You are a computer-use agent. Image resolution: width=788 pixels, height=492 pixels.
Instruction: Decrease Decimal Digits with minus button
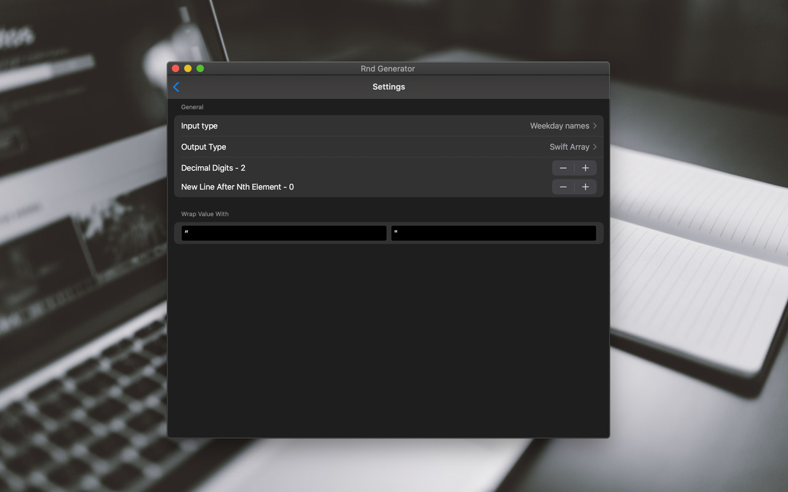click(x=563, y=168)
